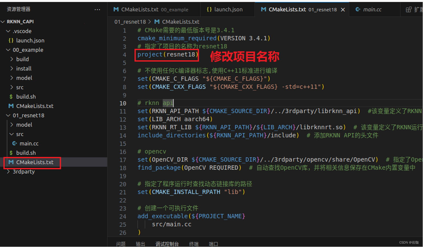
Task: Click 01_resnet18 in the breadcrumb
Action: click(130, 22)
